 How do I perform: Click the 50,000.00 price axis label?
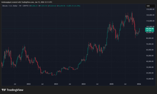(x=150, y=56)
